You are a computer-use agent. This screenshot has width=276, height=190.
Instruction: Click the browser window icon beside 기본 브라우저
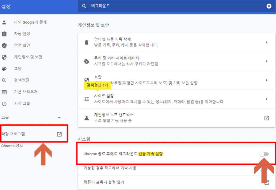(4, 92)
